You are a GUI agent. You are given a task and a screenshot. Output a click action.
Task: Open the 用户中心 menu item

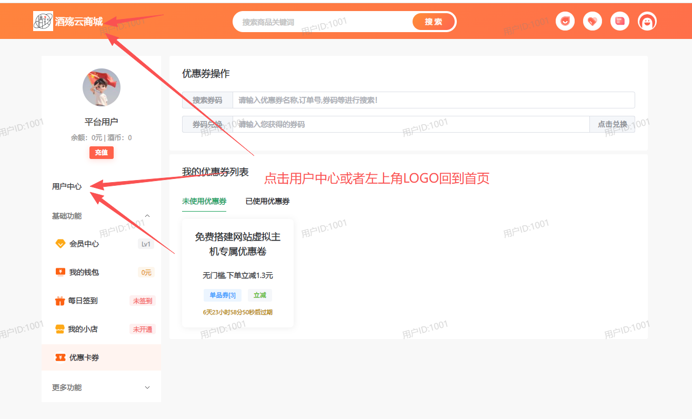67,186
